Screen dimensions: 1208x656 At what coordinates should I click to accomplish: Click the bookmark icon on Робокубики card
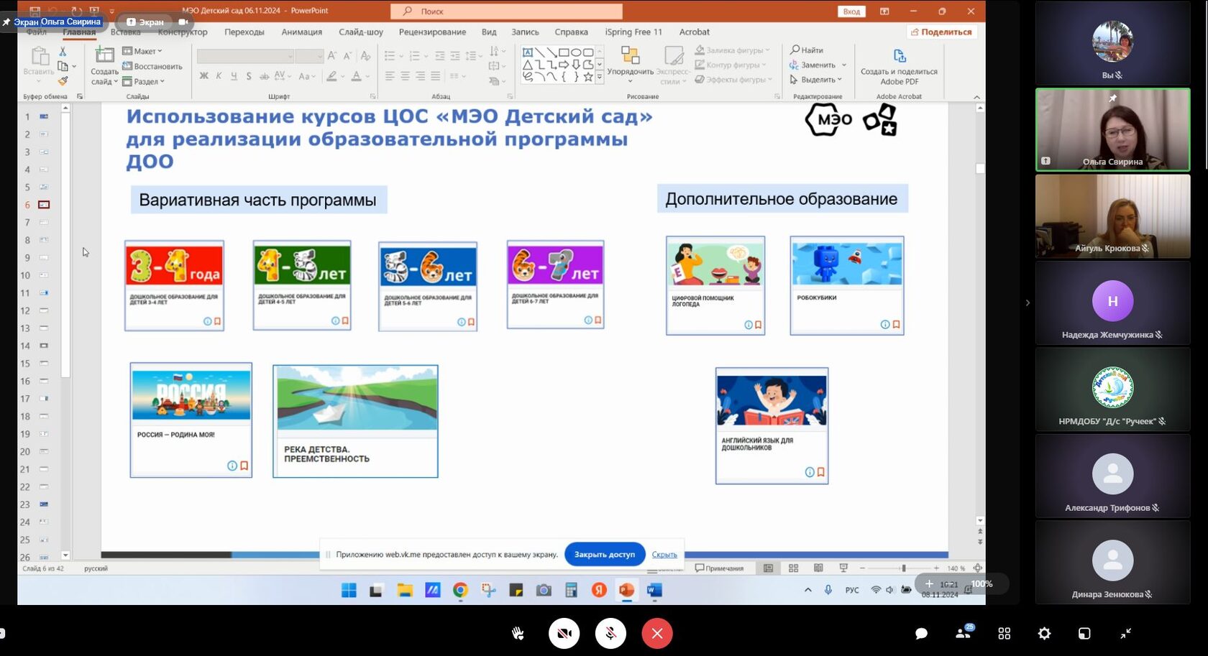tap(896, 325)
